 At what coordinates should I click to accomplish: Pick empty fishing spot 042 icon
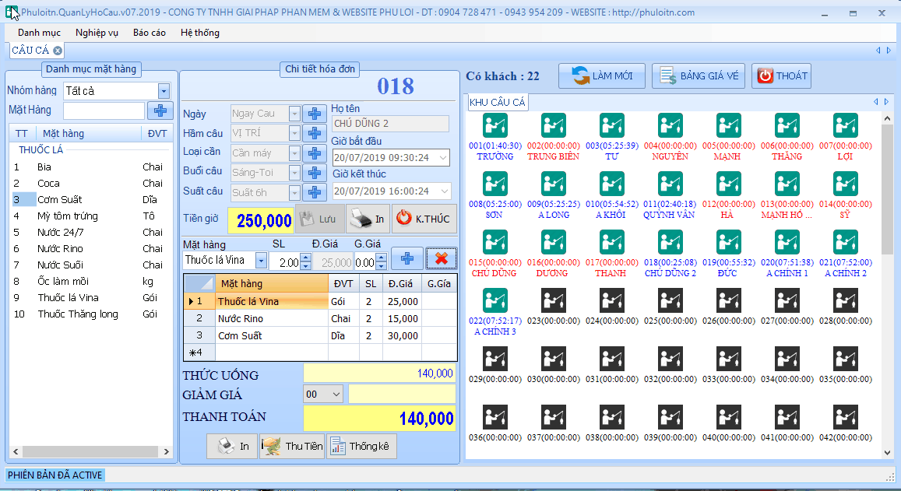[845, 417]
